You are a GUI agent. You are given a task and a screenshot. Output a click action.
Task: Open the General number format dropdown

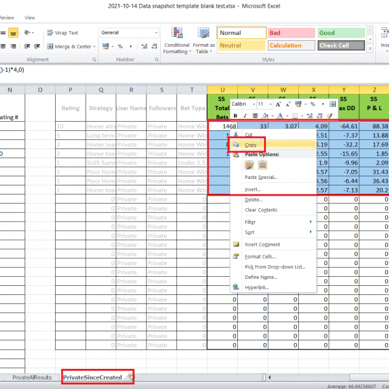[x=154, y=32]
